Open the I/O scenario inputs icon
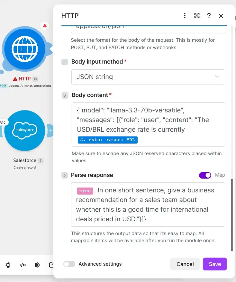Image resolution: width=236 pixels, height=282 pixels. point(23,265)
